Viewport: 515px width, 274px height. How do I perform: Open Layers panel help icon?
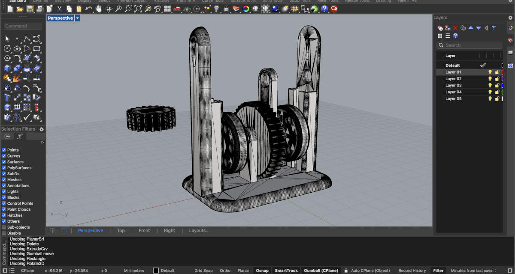[x=455, y=36]
